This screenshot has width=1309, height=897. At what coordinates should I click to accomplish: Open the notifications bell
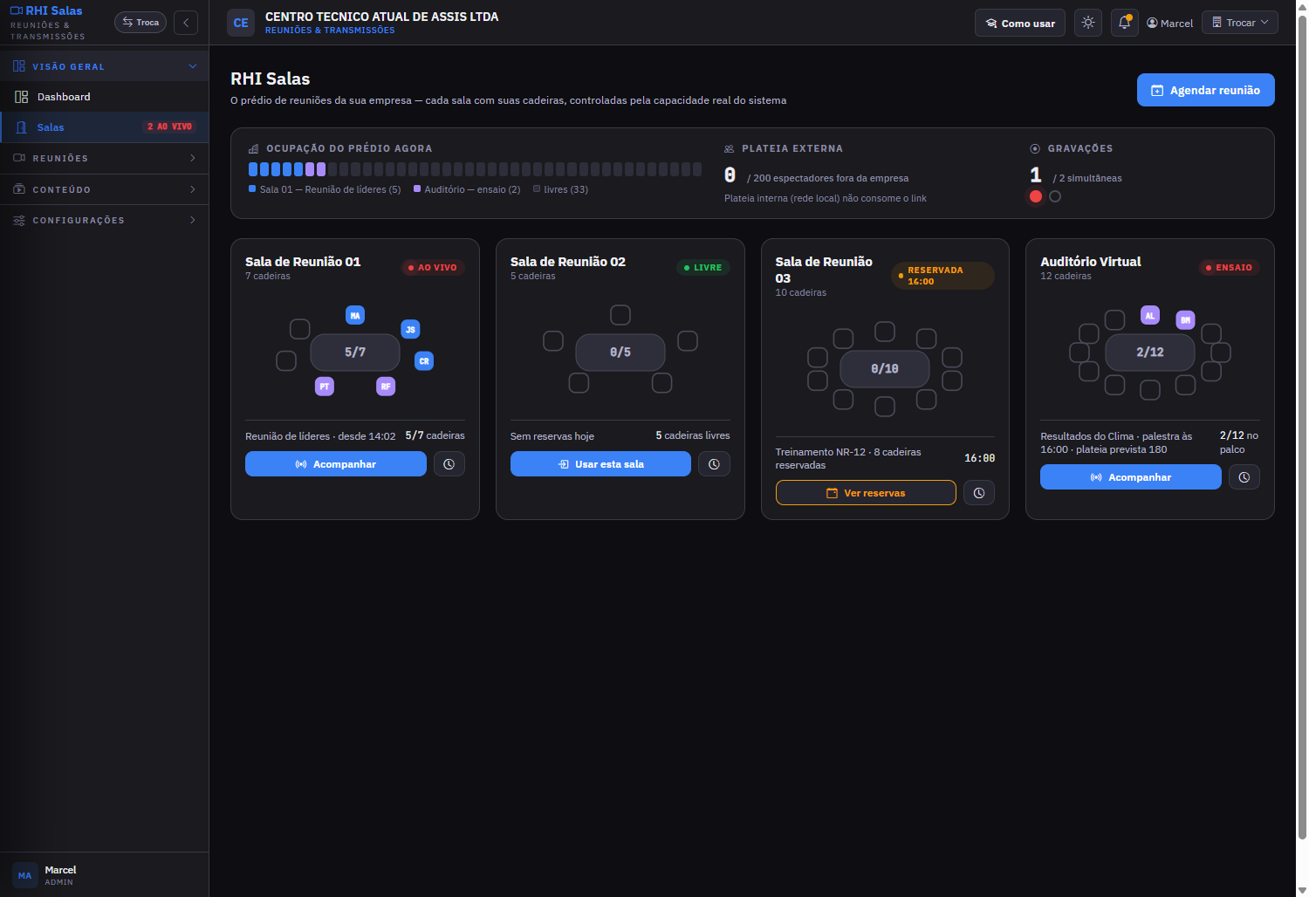pyautogui.click(x=1125, y=23)
